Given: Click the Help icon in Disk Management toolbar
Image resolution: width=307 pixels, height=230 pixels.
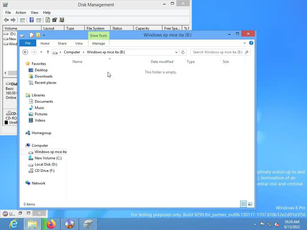Looking at the screenshot, I should [x=31, y=20].
